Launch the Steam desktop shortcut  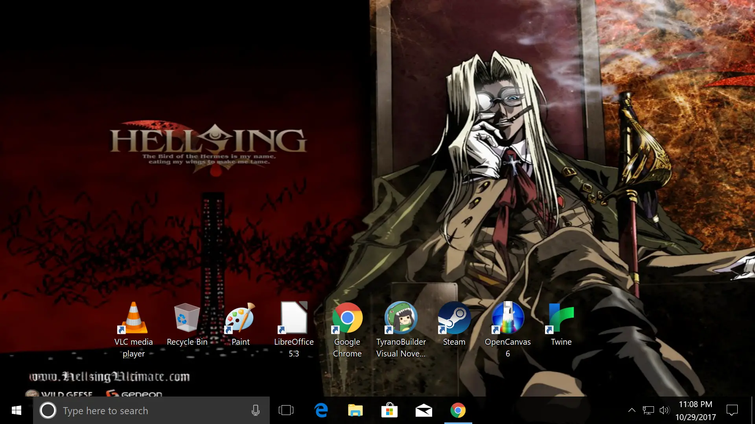click(x=454, y=325)
